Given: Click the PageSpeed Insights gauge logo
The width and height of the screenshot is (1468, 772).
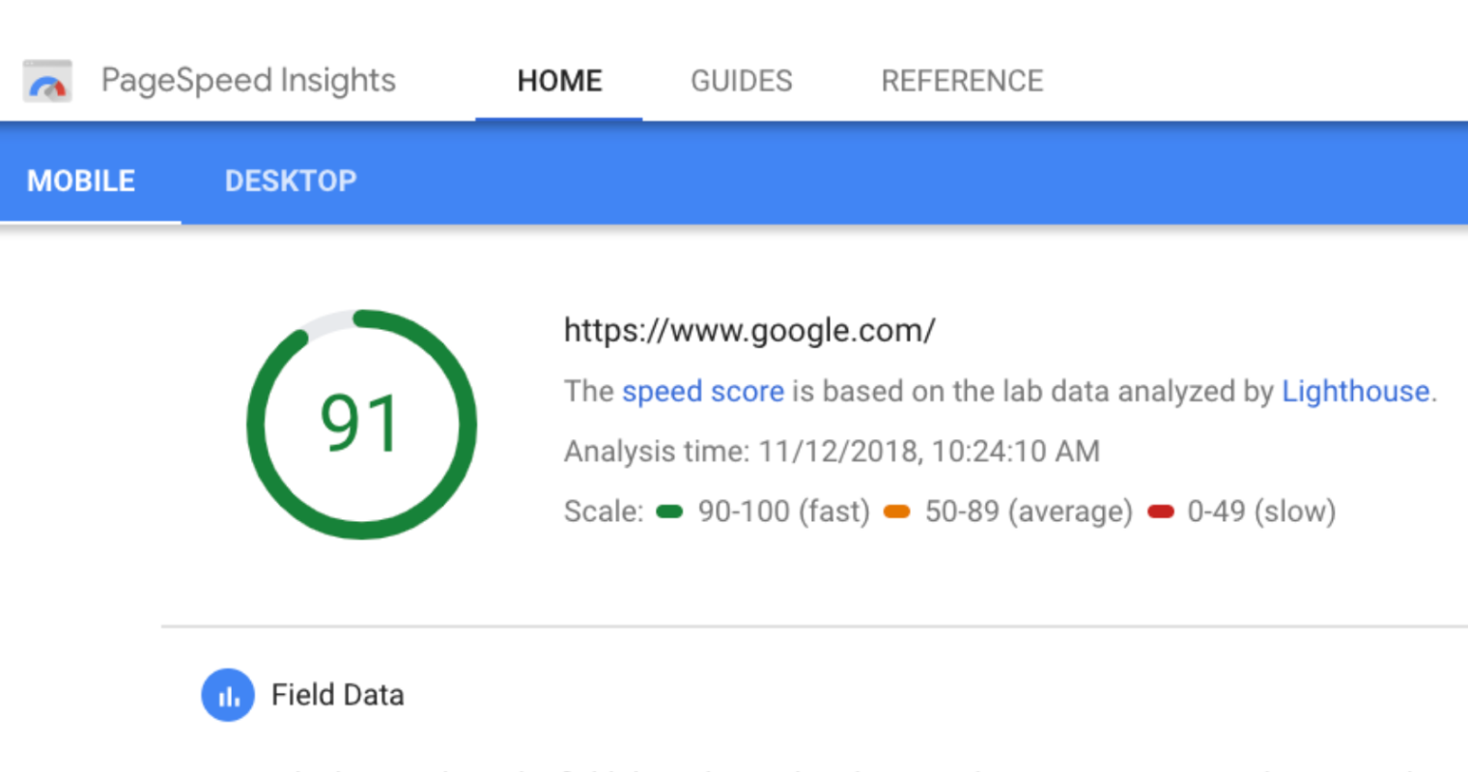Looking at the screenshot, I should pos(47,80).
